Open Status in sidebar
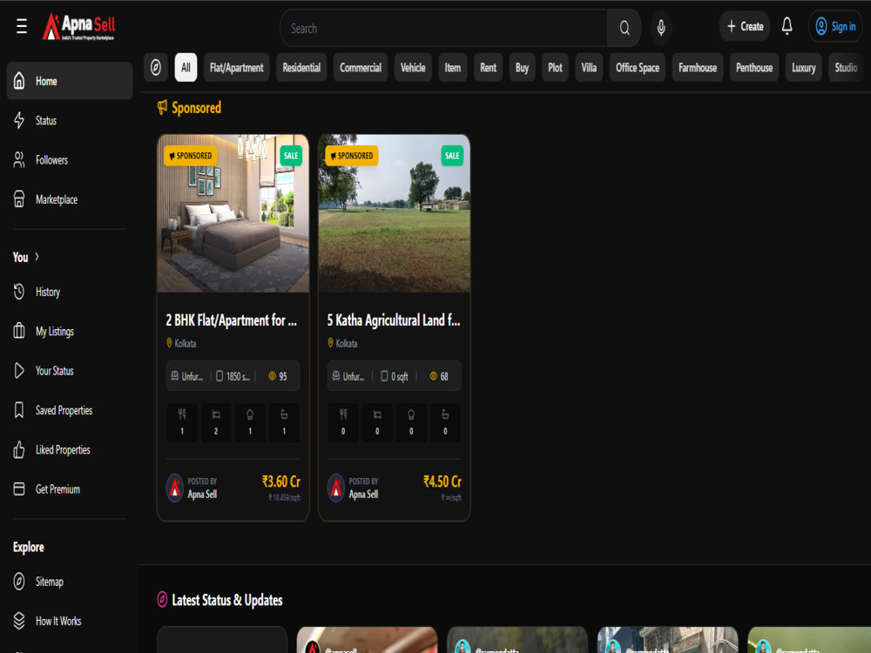 coord(70,120)
